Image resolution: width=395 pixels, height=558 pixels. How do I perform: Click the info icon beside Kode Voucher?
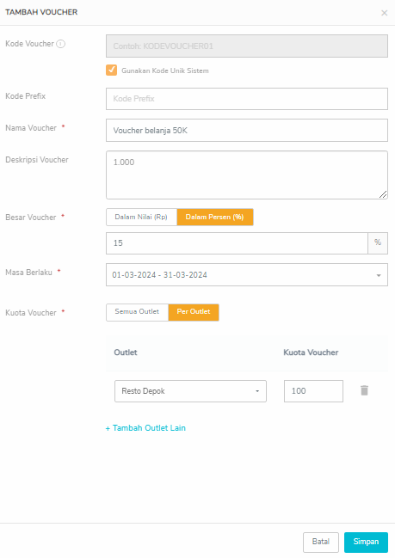pyautogui.click(x=61, y=44)
